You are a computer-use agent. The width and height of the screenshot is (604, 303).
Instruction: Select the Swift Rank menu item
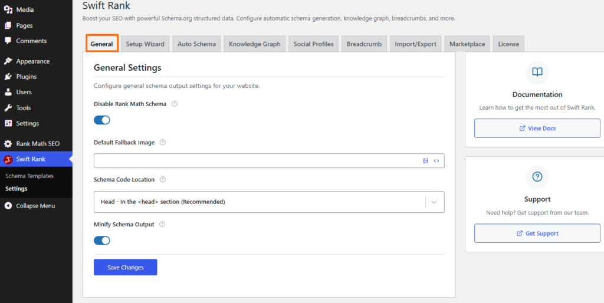(x=36, y=159)
